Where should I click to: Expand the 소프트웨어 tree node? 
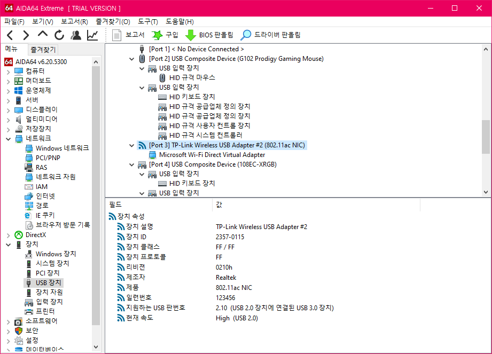[8, 322]
